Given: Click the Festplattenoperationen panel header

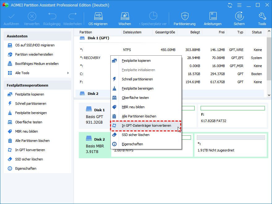Looking at the screenshot, I should 37,85.
